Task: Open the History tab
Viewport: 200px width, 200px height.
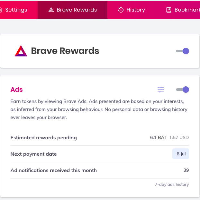Action: 132,10
